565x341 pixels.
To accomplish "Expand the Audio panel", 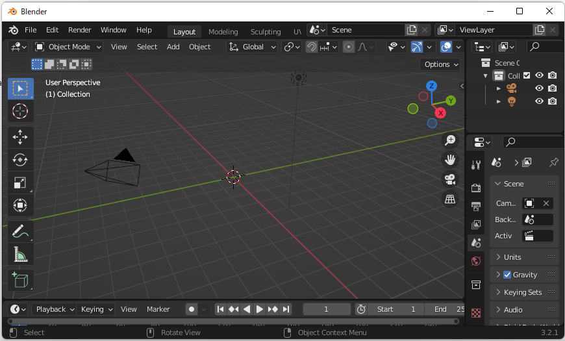I will click(524, 310).
